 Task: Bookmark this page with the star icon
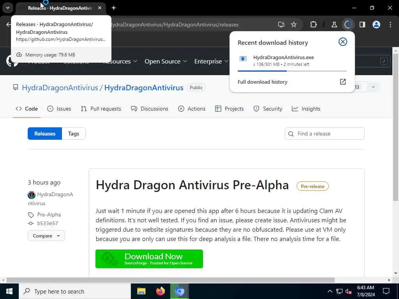tap(294, 25)
